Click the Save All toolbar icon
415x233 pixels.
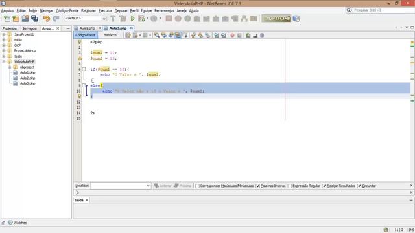tap(34, 19)
